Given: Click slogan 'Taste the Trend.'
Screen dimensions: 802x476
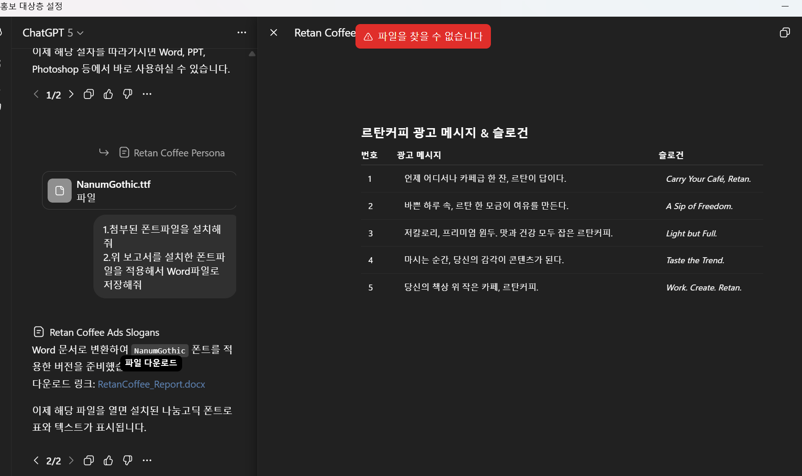Looking at the screenshot, I should coord(695,260).
